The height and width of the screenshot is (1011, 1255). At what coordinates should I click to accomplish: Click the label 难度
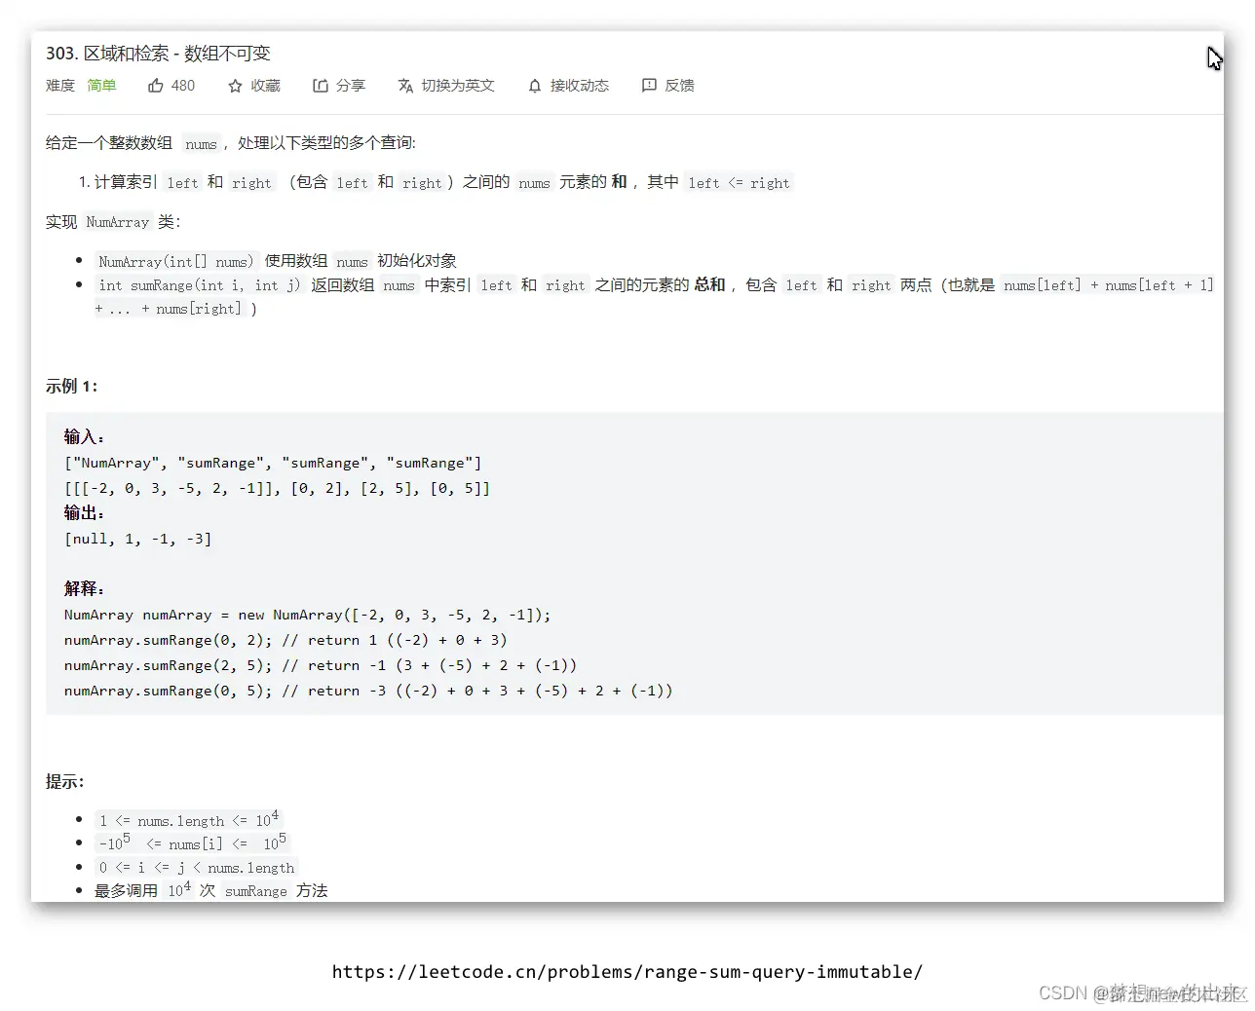click(x=60, y=86)
